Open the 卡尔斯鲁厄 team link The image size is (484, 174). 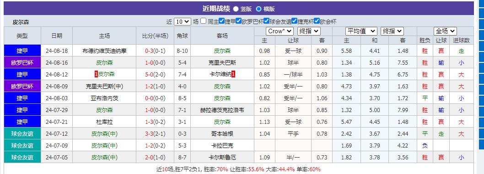[x=222, y=158]
